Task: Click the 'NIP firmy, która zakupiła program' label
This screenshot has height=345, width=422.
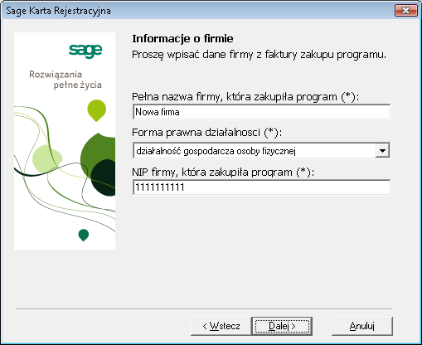Action: click(x=223, y=172)
